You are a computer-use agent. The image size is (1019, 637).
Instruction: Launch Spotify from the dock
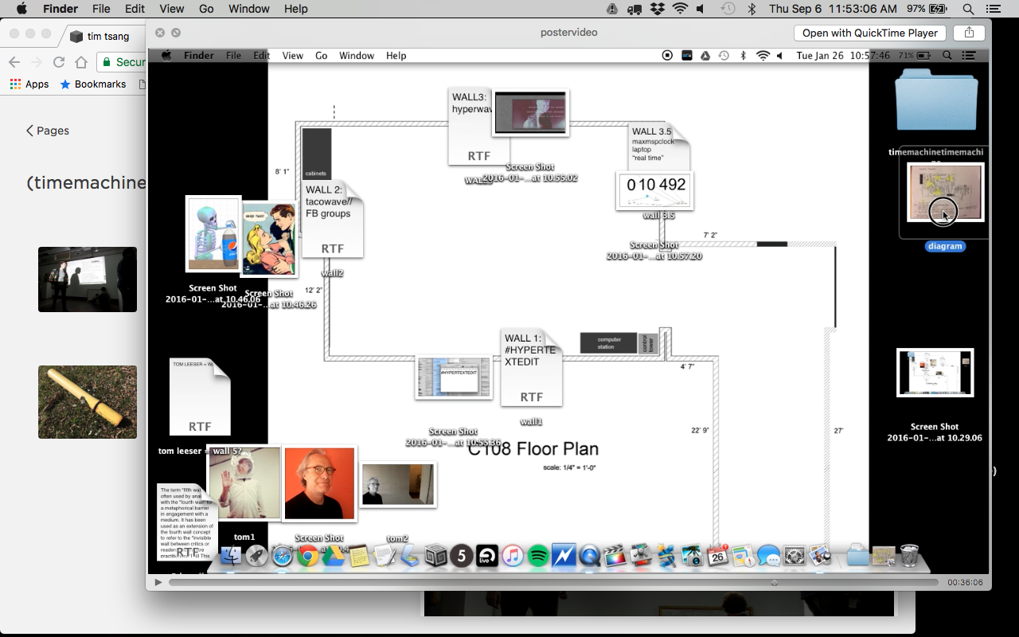click(x=539, y=556)
